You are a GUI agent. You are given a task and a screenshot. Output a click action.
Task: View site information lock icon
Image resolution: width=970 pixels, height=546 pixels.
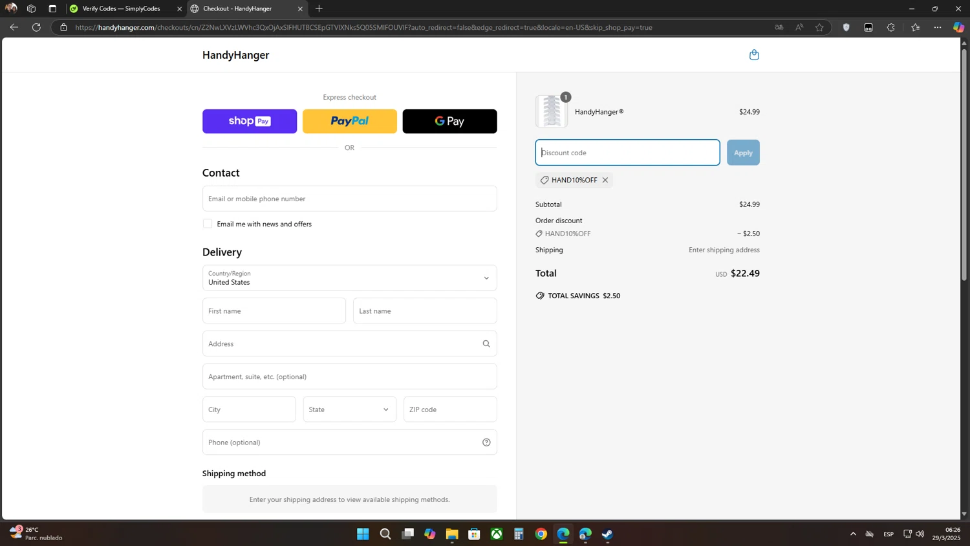63,27
